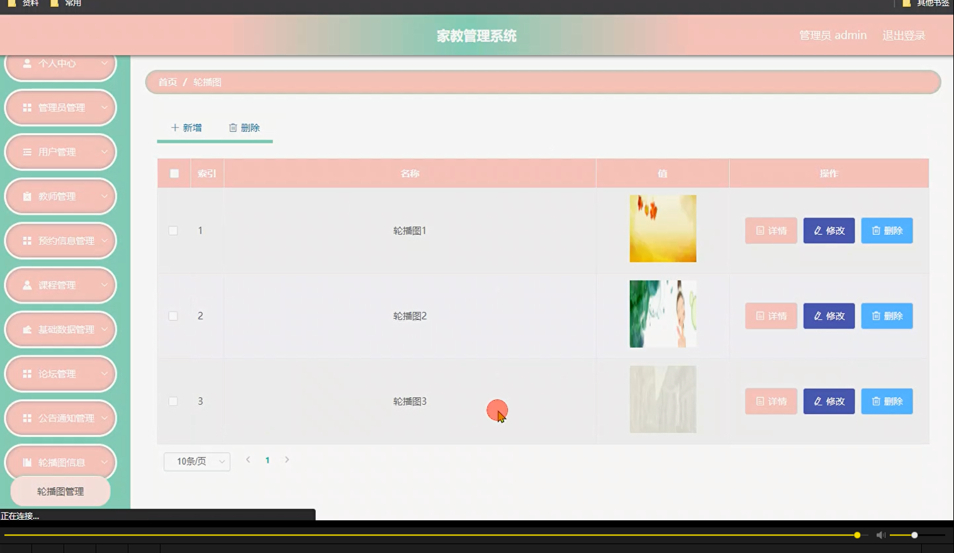The image size is (954, 553).
Task: Select the 个人中心 person icon in sidebar
Action: coord(26,63)
